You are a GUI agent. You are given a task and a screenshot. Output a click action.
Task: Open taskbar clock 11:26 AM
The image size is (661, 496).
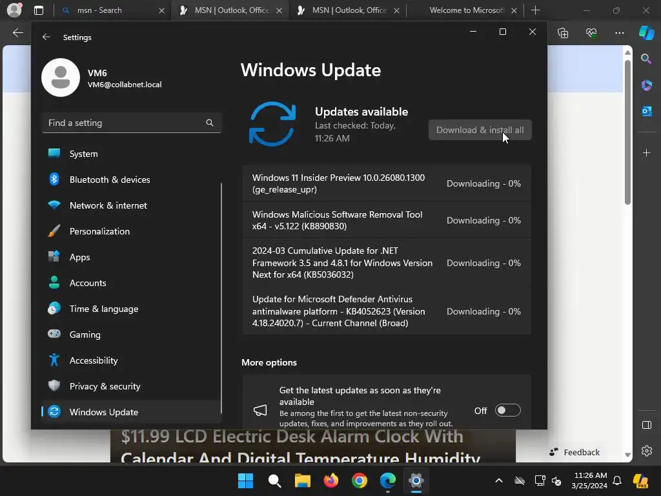point(589,480)
